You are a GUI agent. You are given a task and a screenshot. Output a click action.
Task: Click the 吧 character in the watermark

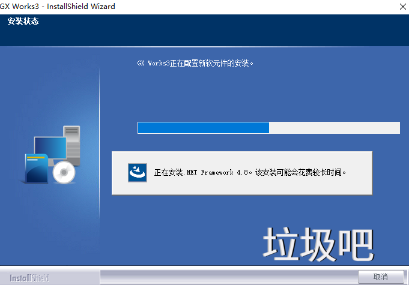pos(356,244)
